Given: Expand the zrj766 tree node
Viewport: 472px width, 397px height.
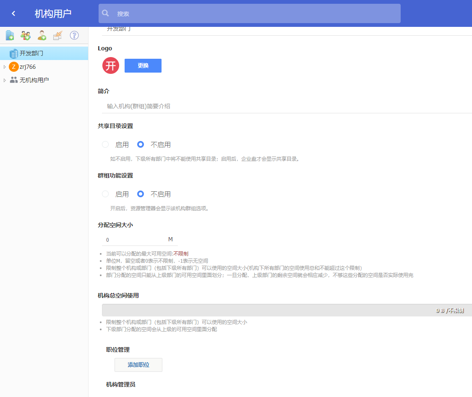Looking at the screenshot, I should 5,67.
